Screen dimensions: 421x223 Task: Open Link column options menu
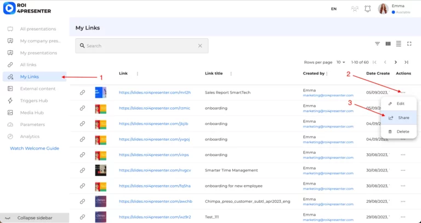point(137,73)
